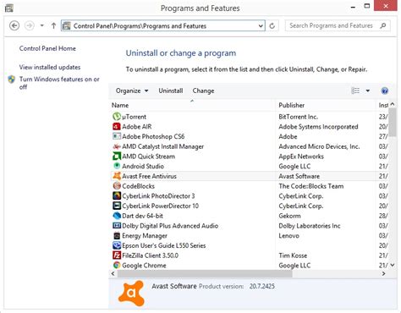Select the µTorrent program icon
Viewport: 401px width, 313px height.
(x=117, y=117)
